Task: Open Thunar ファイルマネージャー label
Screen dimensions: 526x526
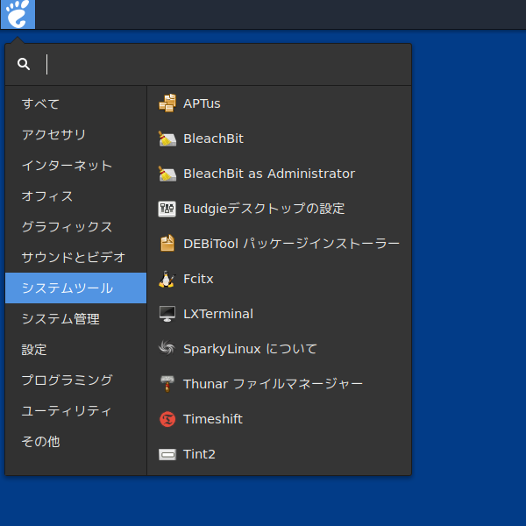Action: point(273,384)
